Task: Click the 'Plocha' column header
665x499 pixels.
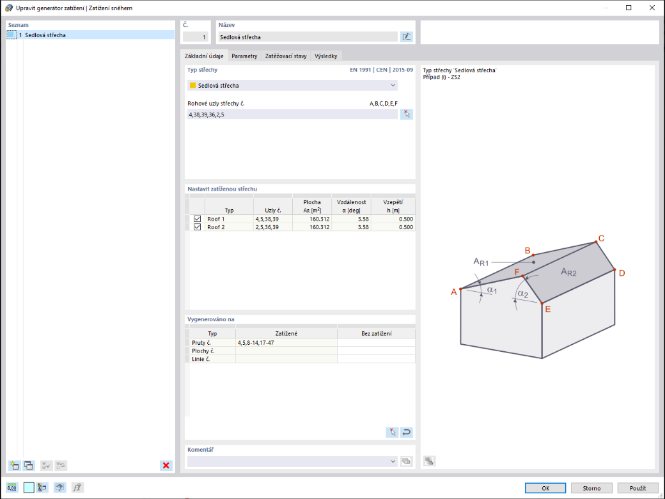Action: (312, 206)
